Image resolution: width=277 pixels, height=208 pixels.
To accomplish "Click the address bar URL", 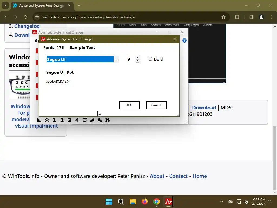I will [x=89, y=17].
